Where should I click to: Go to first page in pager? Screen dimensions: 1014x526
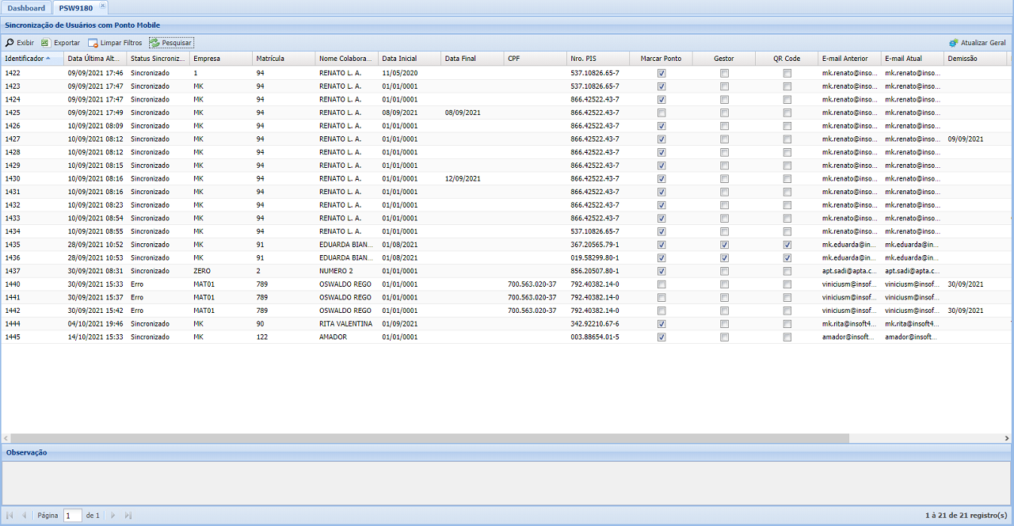10,515
